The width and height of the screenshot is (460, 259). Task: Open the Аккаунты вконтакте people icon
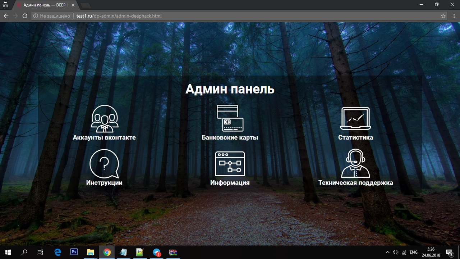(104, 119)
